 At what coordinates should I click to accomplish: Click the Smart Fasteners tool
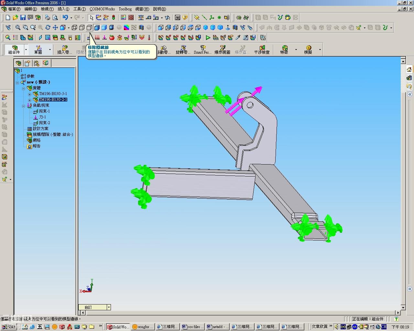[202, 49]
